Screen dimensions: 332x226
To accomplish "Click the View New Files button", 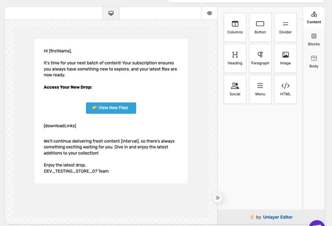I will [111, 108].
